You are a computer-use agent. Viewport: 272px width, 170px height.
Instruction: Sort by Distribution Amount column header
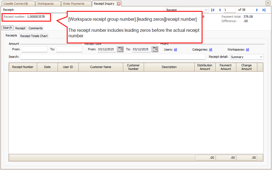pos(205,67)
